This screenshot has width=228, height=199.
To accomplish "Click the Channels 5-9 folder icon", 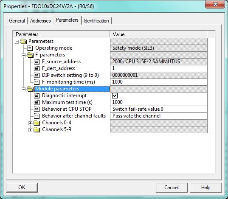I will pos(37,130).
